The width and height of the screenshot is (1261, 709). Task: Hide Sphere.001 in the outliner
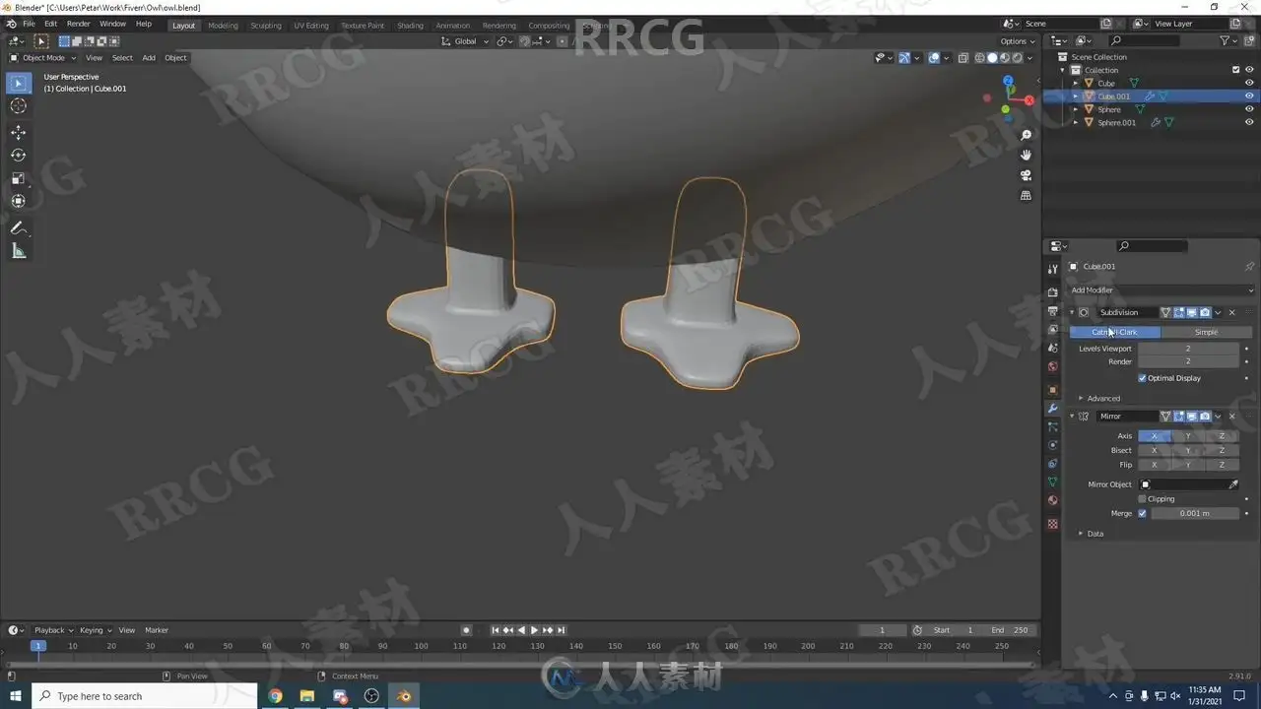point(1249,122)
